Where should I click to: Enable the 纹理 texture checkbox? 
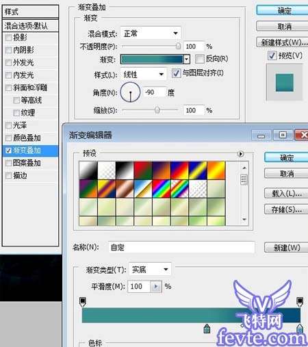[16, 113]
